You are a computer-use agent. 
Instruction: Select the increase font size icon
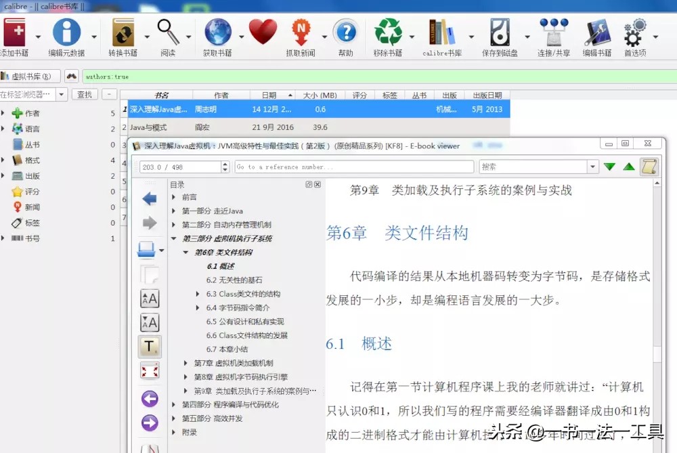150,298
